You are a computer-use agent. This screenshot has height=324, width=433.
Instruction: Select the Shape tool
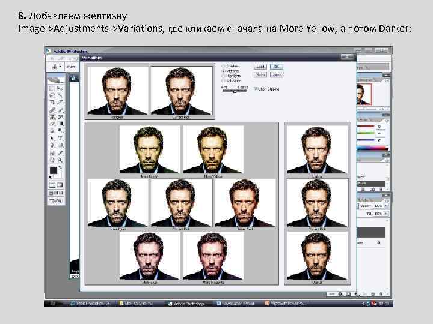click(x=60, y=145)
